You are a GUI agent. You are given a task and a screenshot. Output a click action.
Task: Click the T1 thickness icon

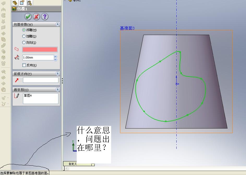17,57
